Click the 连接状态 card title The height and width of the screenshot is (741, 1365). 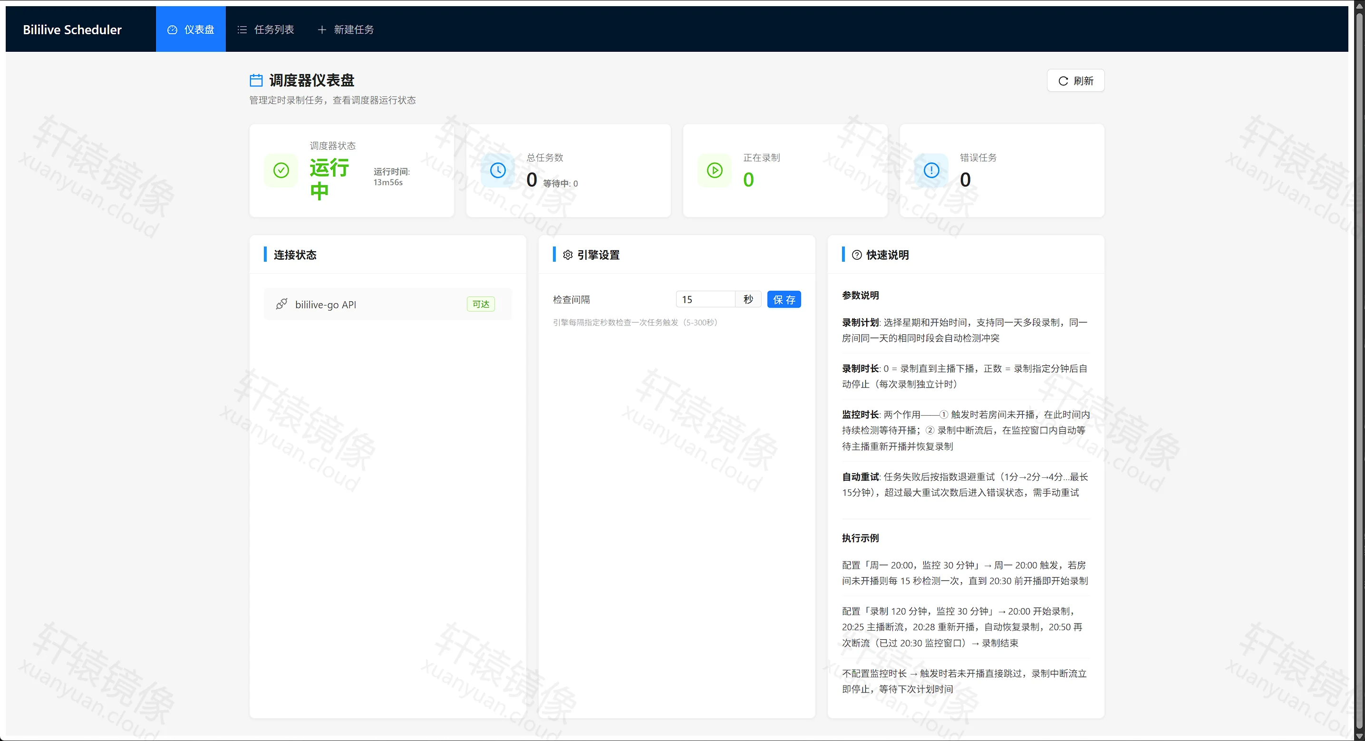click(x=295, y=255)
